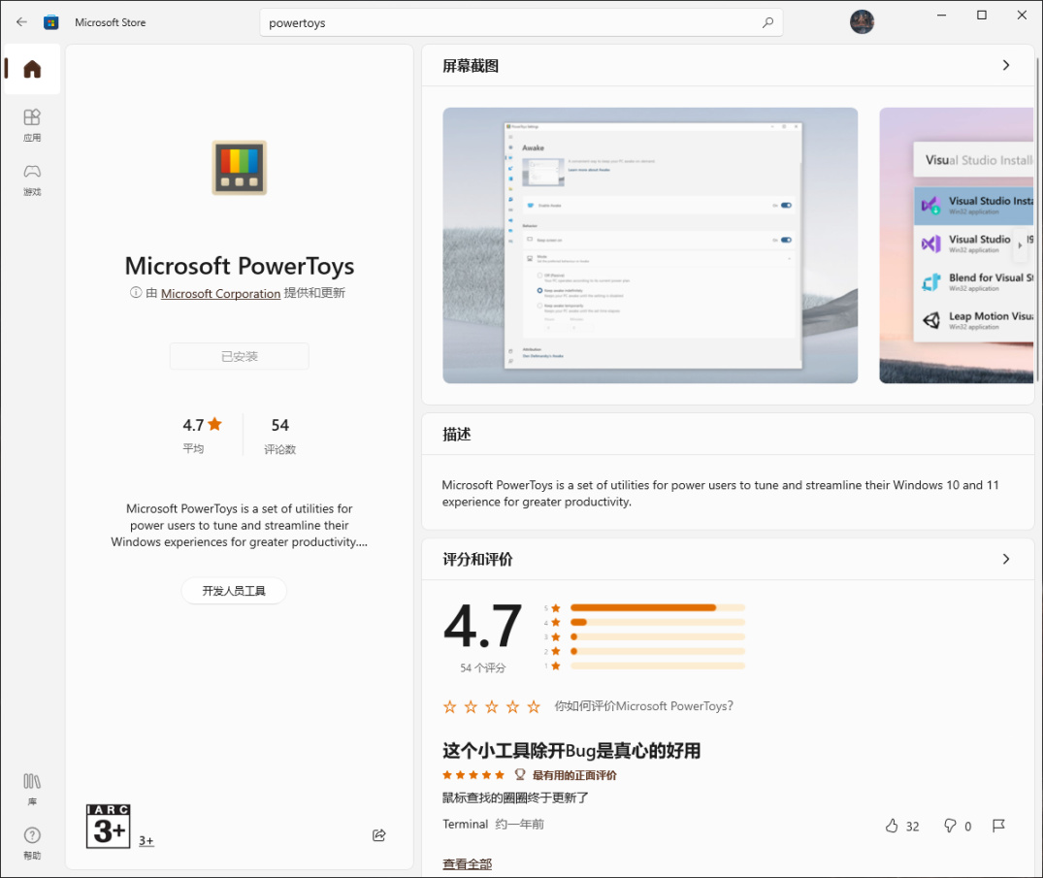Click the 开发人员工具 category tag

(234, 591)
